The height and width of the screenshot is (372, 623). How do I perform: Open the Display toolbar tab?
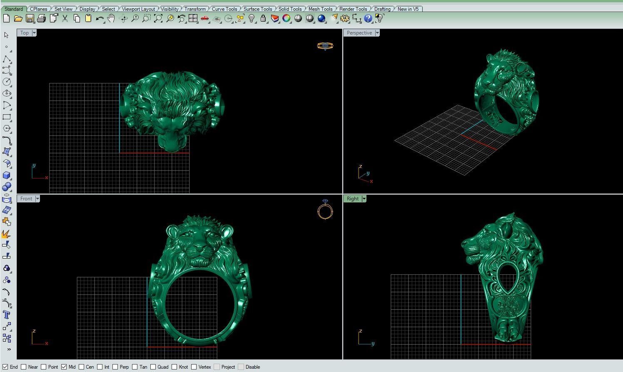tap(87, 9)
